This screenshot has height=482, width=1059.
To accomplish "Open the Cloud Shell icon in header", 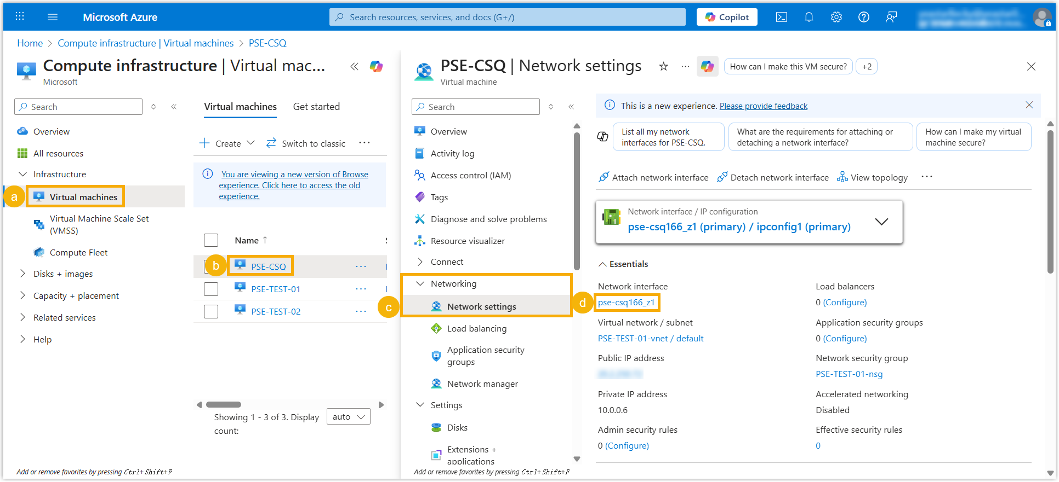I will tap(782, 17).
